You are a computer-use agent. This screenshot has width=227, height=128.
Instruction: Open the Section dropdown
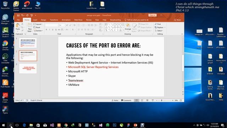(38, 31)
